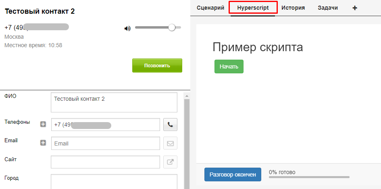The width and height of the screenshot is (381, 189).
Task: Click into the ФИО text field
Action: tap(114, 102)
